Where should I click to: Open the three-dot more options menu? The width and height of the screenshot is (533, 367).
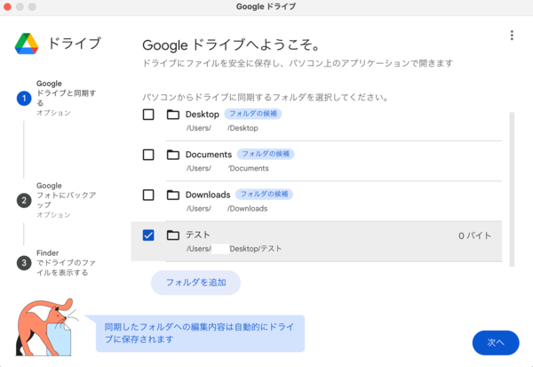tap(512, 36)
